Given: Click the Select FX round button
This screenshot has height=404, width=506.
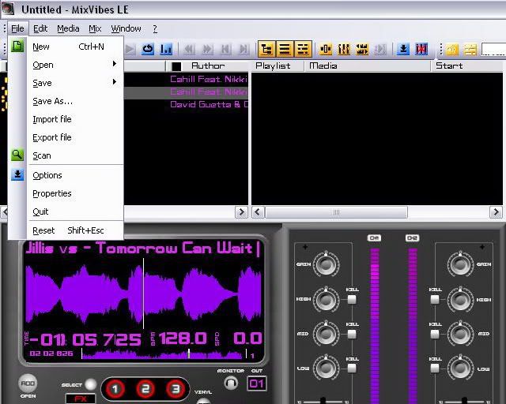Looking at the screenshot, I should tap(90, 384).
